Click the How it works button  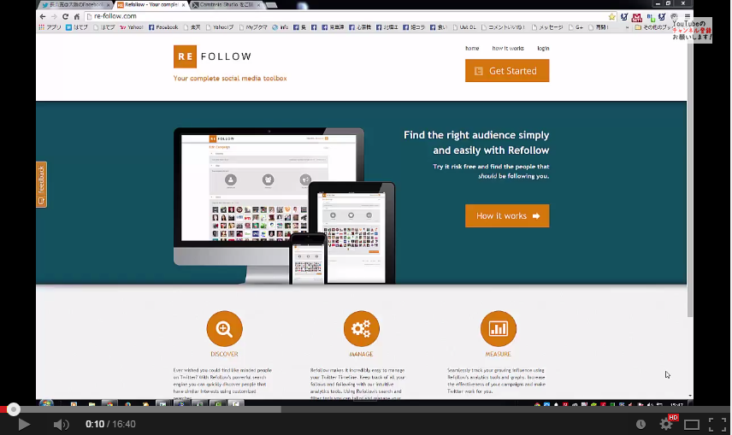[507, 216]
